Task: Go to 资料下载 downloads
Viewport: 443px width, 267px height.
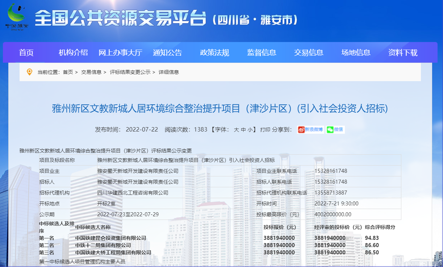Action: click(403, 53)
